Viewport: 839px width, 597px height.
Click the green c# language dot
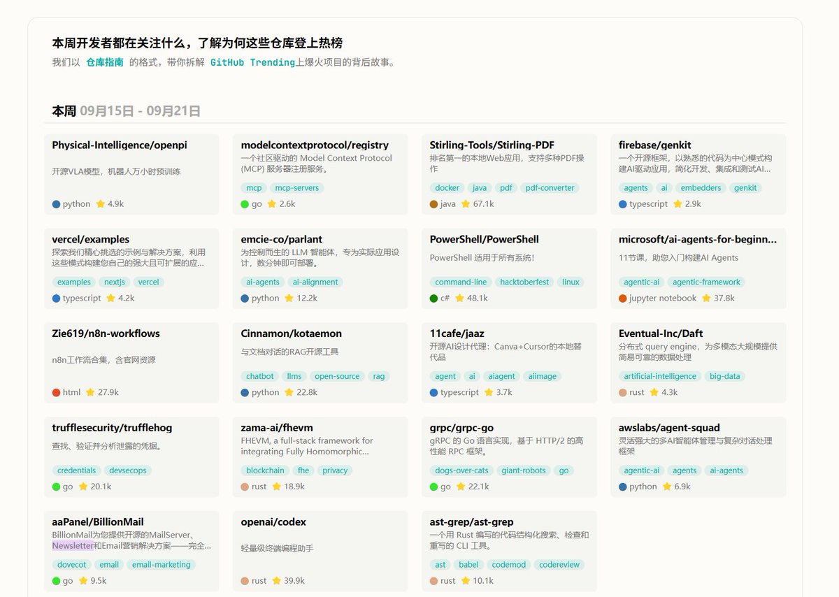click(x=434, y=298)
